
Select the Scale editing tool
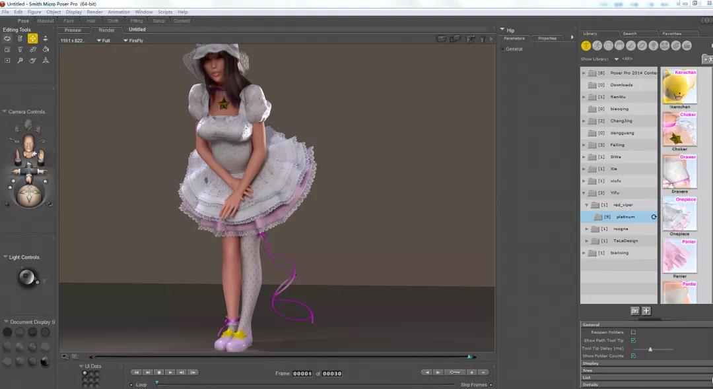[7, 49]
